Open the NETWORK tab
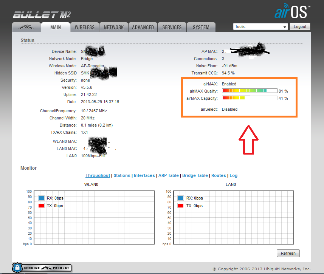 click(114, 27)
